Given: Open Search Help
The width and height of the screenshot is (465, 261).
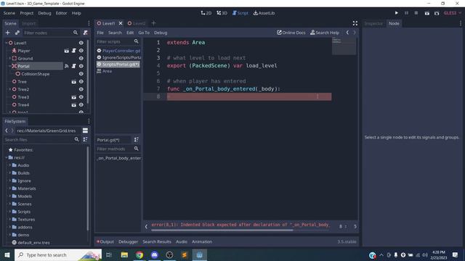Looking at the screenshot, I should (x=325, y=33).
